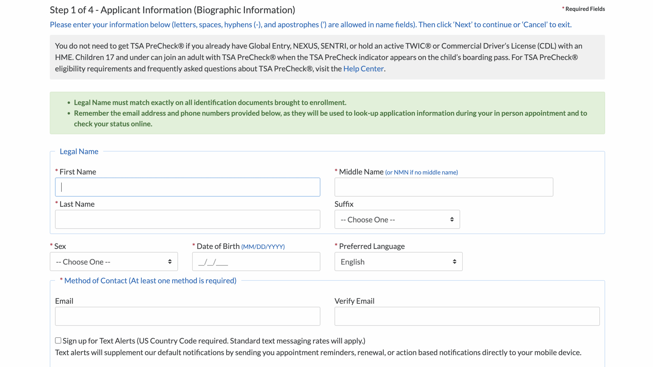
Task: Open the Sex selection dropdown
Action: click(x=114, y=261)
